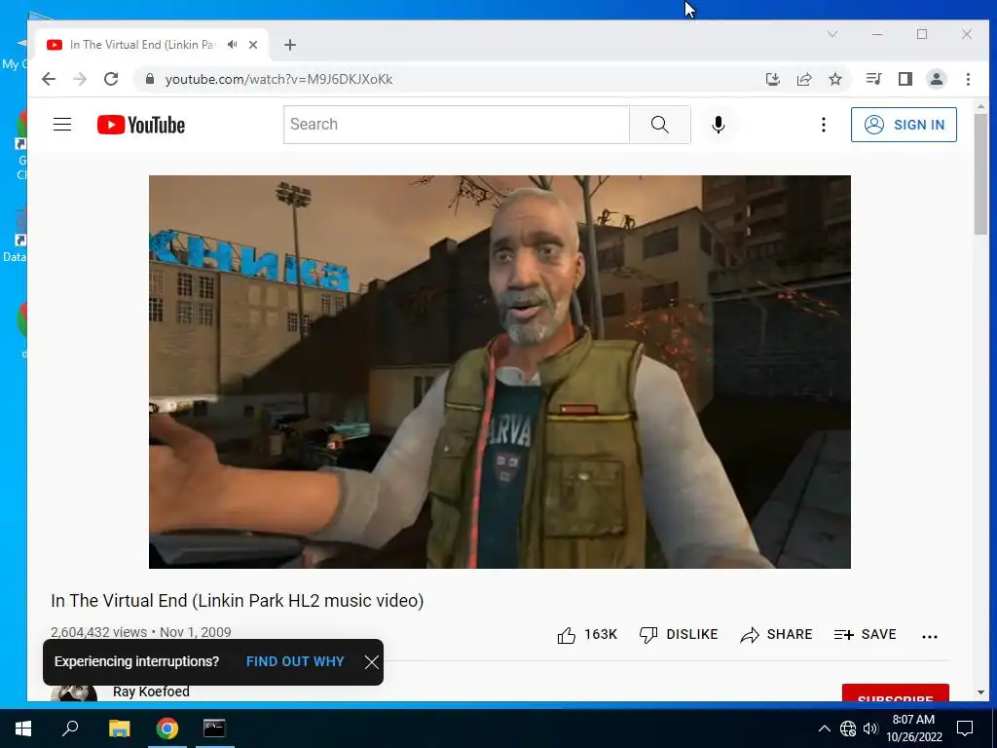Screen dimensions: 997x748
Task: View site info via the padlock icon
Action: 150,79
